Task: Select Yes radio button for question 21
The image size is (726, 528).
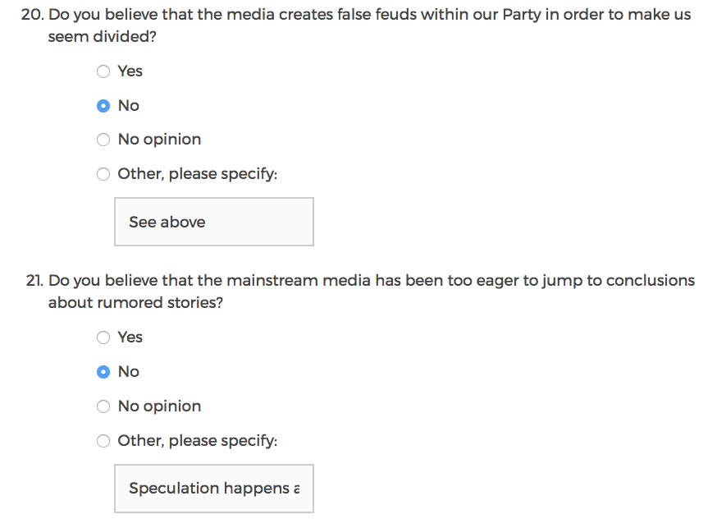Action: pos(103,337)
